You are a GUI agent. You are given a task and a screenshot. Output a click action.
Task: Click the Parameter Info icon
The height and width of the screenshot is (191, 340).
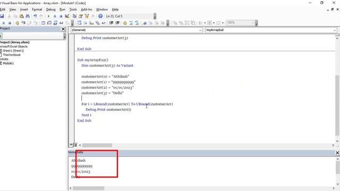tap(97, 23)
